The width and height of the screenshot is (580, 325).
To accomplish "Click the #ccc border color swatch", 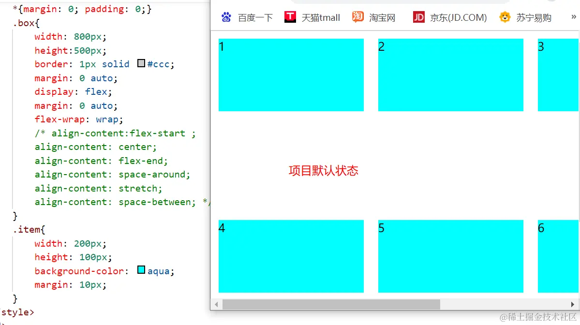I will point(141,63).
